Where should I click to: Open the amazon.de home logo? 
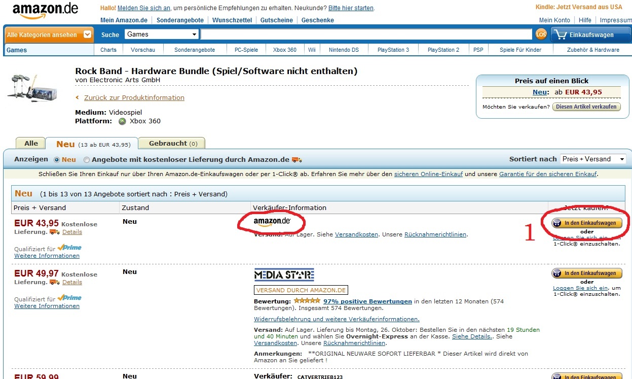(45, 11)
